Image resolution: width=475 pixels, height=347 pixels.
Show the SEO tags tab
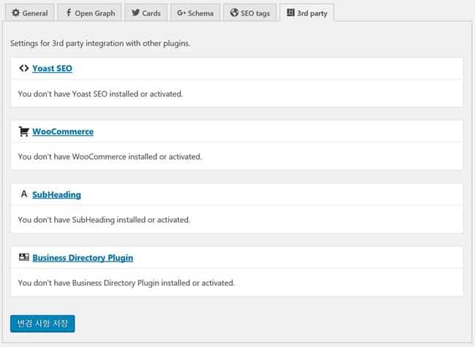249,13
